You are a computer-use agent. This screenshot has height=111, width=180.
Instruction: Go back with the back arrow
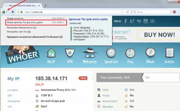pyautogui.click(x=13, y=12)
